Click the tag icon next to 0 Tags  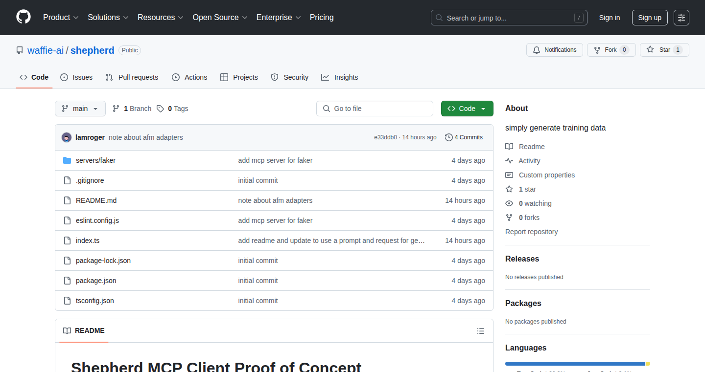(160, 109)
